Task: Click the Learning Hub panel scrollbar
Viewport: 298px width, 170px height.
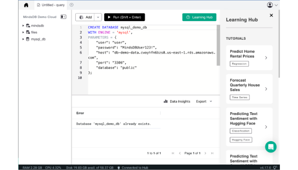Action: click(x=279, y=44)
